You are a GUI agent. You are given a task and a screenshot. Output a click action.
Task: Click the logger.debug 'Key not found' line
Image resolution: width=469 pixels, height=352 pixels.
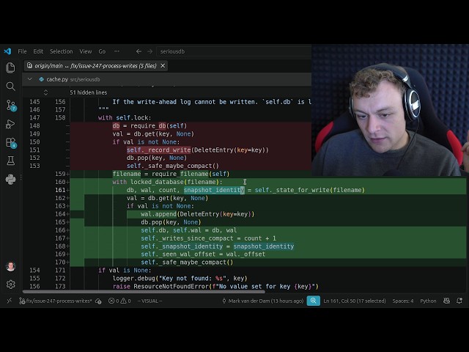pyautogui.click(x=180, y=279)
